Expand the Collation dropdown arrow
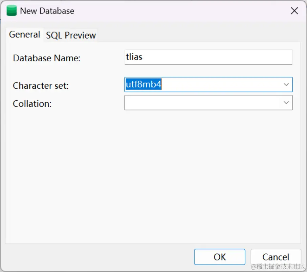 pyautogui.click(x=286, y=103)
